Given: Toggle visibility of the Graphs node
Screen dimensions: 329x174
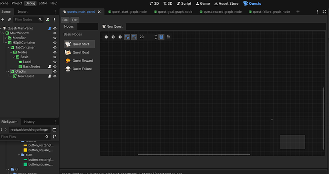Looking at the screenshot, I should (x=55, y=71).
